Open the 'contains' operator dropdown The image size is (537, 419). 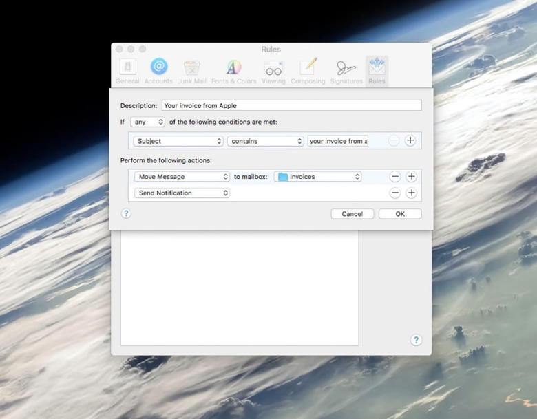(266, 141)
